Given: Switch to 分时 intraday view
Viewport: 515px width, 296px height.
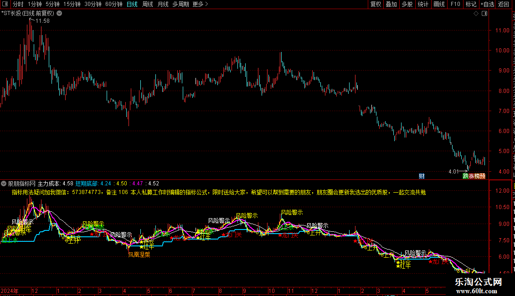Looking at the screenshot, I should coord(18,4).
